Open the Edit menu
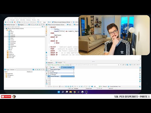 tap(8, 20)
